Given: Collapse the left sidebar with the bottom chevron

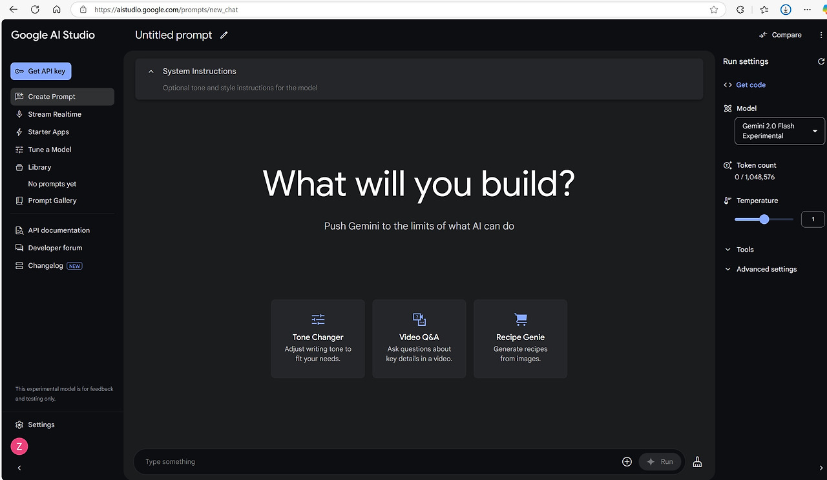Looking at the screenshot, I should [19, 468].
